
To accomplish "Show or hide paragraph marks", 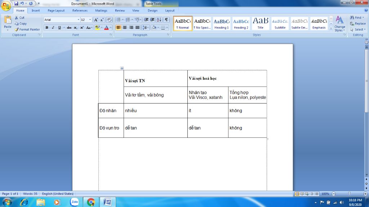I will tap(166, 20).
